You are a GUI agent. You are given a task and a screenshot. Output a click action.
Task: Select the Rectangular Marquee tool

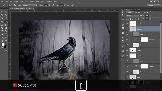[x=2, y=12]
